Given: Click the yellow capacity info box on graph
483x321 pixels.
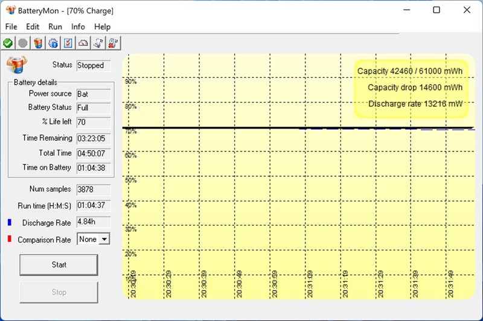Looking at the screenshot, I should [x=411, y=87].
